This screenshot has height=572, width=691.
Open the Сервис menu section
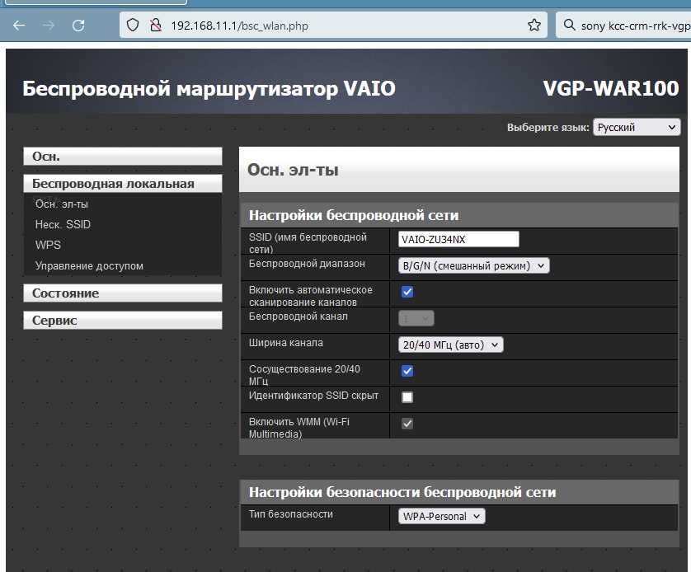pos(123,321)
